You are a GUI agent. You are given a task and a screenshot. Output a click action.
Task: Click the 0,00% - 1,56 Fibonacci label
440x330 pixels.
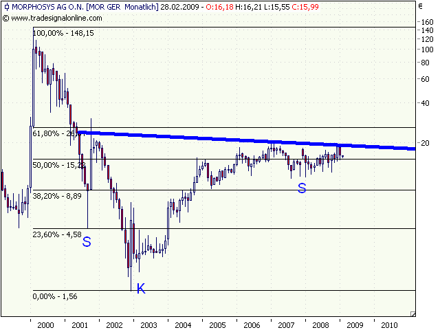pyautogui.click(x=55, y=296)
